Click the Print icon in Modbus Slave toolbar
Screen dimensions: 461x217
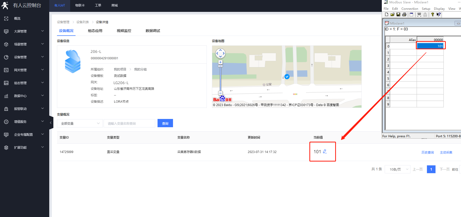pos(404,14)
